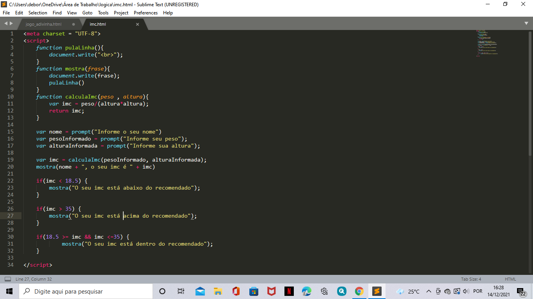This screenshot has height=299, width=533.
Task: Open File Explorer from the taskbar
Action: [x=218, y=291]
